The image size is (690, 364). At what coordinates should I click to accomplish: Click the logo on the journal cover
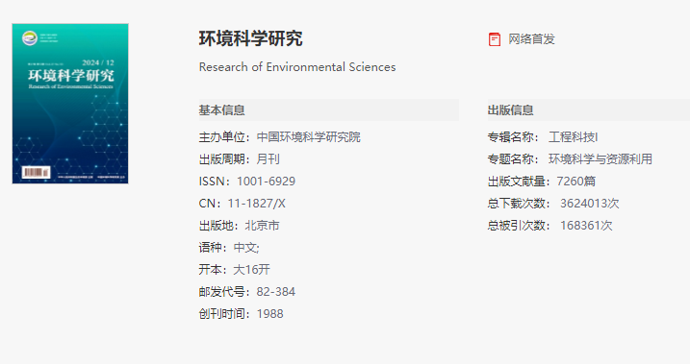tap(30, 38)
